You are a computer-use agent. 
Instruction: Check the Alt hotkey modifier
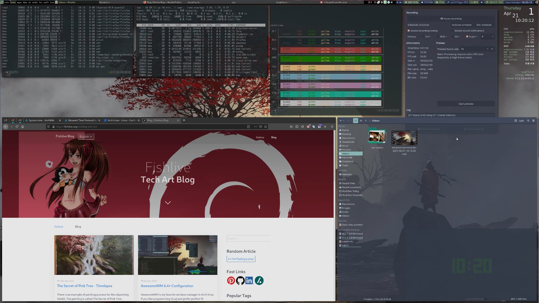452,36
